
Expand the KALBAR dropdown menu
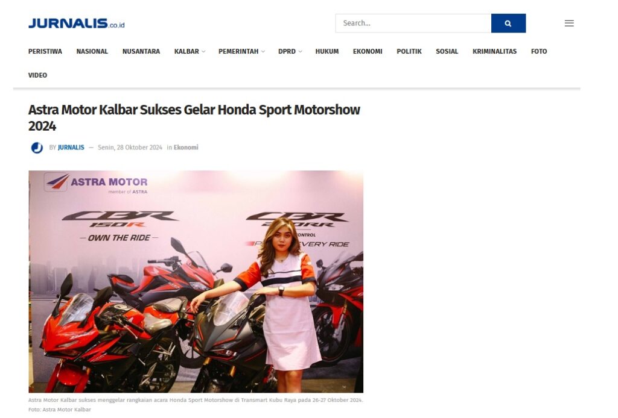pos(190,52)
